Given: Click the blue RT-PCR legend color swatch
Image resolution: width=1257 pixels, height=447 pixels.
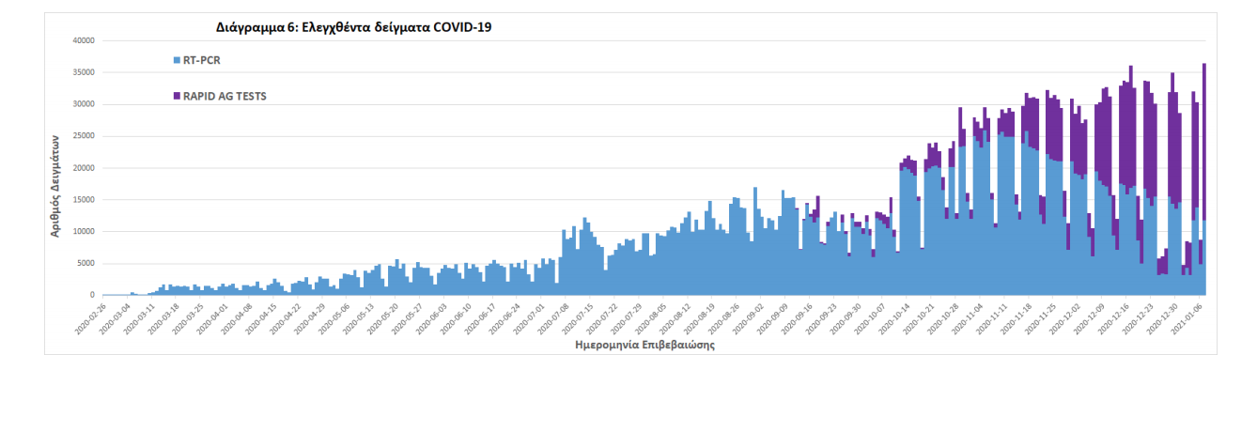Looking at the screenshot, I should point(178,60).
